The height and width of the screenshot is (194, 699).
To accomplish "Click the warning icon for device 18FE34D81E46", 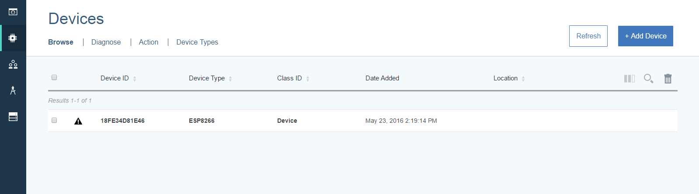I will pyautogui.click(x=78, y=121).
